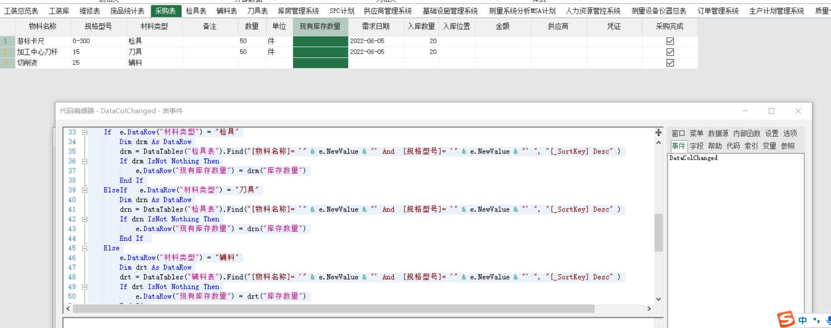Switch to the 检具表 tab
This screenshot has width=831, height=328.
[x=196, y=11]
